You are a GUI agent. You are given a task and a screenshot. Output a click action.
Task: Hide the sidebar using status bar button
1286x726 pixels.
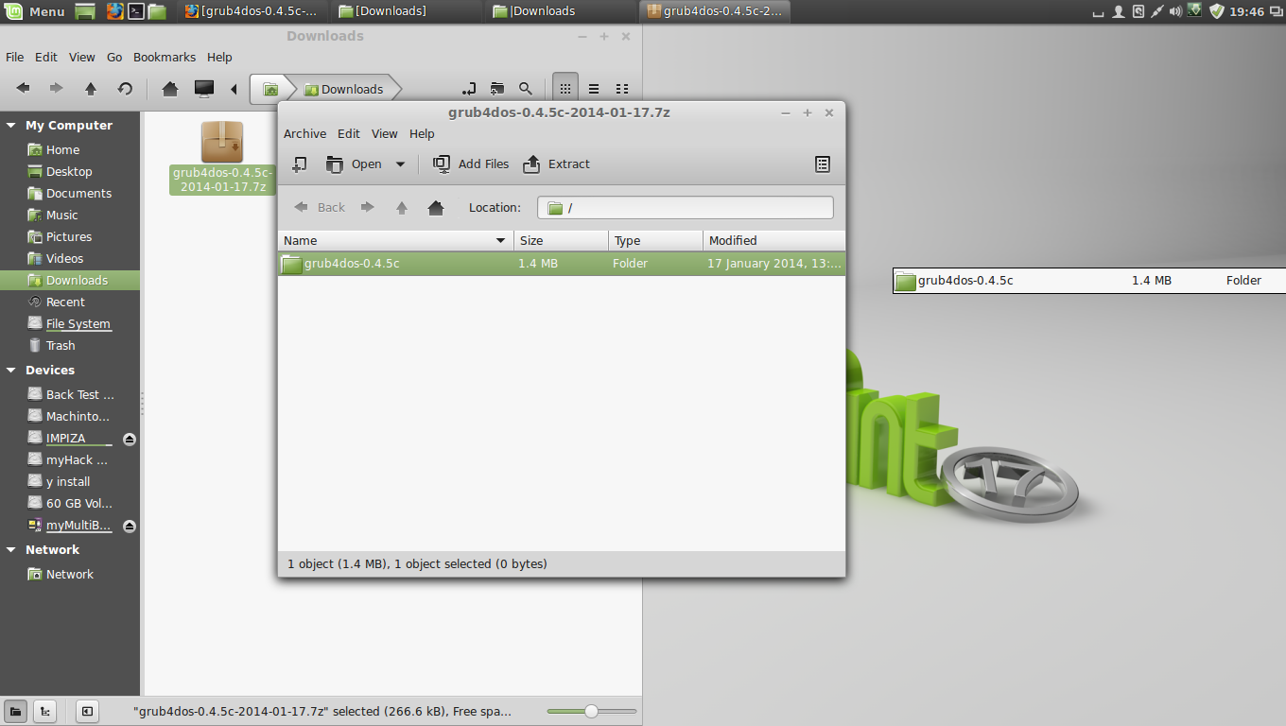[x=86, y=711]
